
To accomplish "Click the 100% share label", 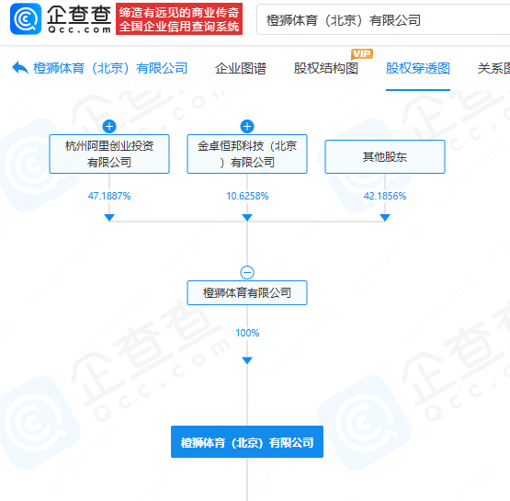I will point(247,333).
